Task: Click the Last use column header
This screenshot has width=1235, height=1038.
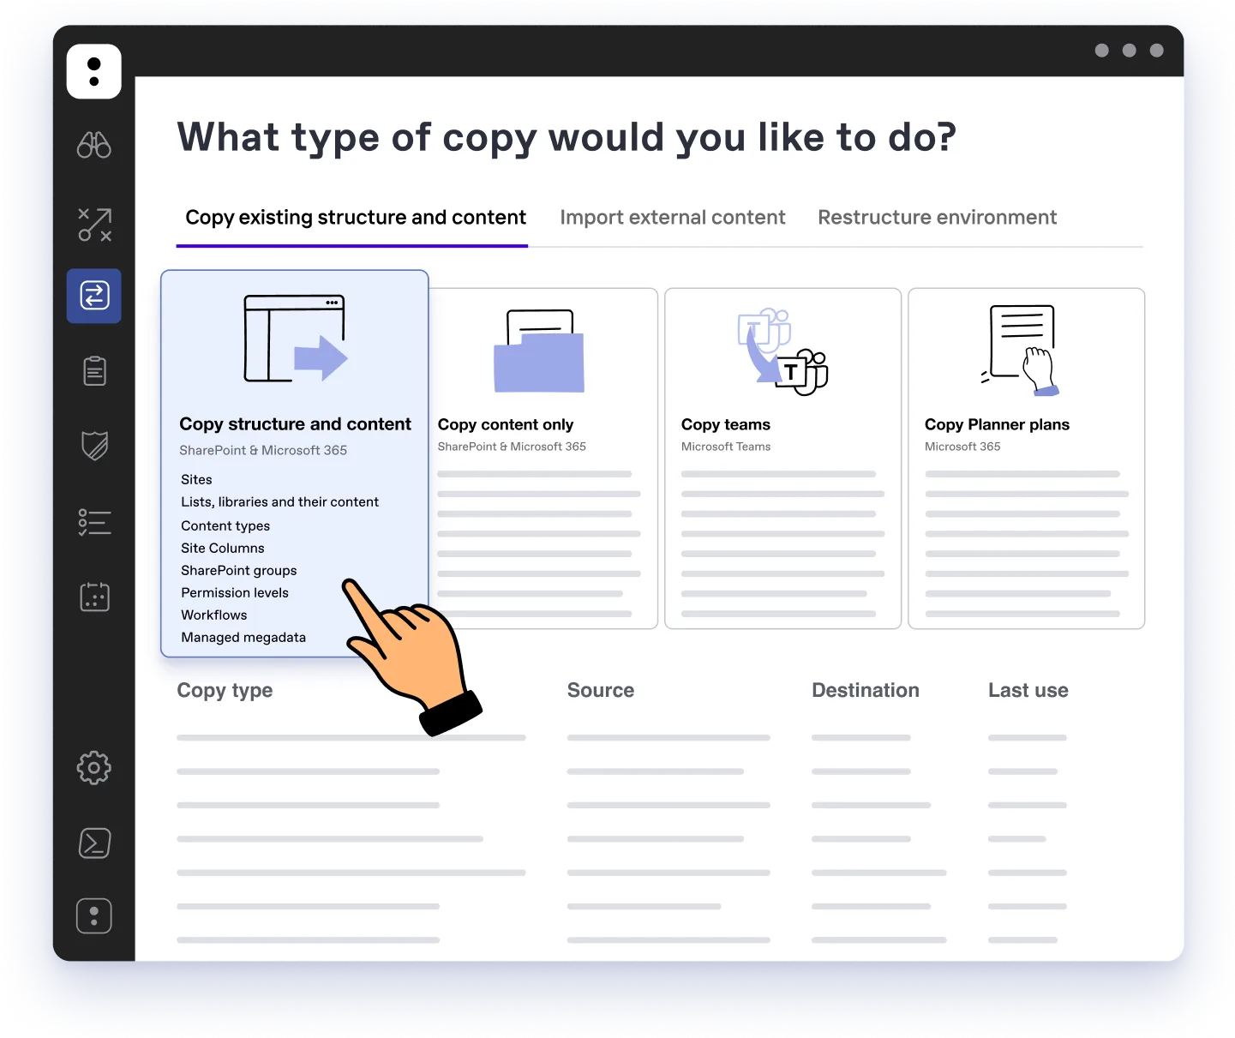Action: (x=1028, y=691)
